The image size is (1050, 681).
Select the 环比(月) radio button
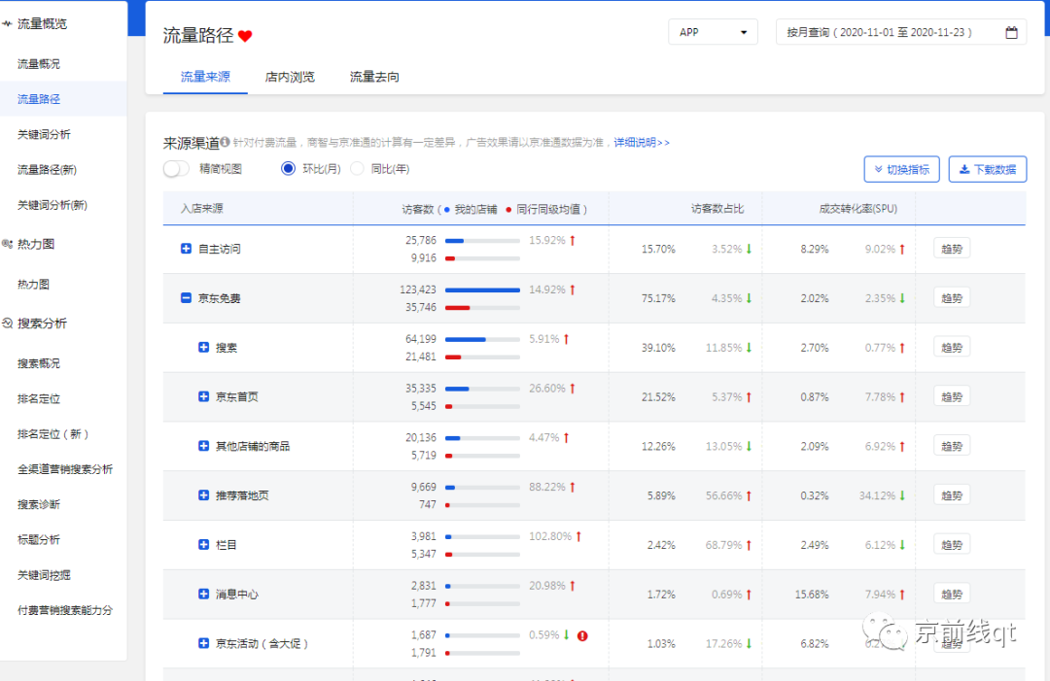[x=288, y=169]
